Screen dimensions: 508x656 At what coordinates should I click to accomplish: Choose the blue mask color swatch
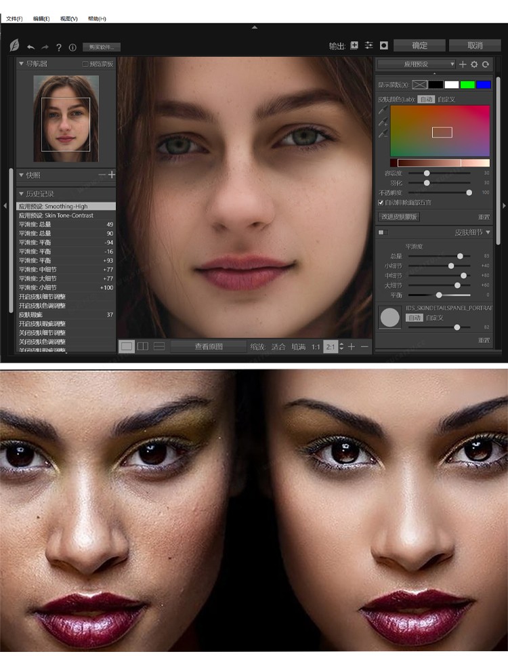[x=484, y=85]
